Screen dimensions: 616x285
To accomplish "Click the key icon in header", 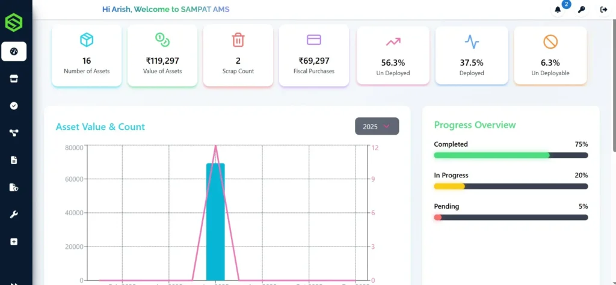I will coord(581,10).
